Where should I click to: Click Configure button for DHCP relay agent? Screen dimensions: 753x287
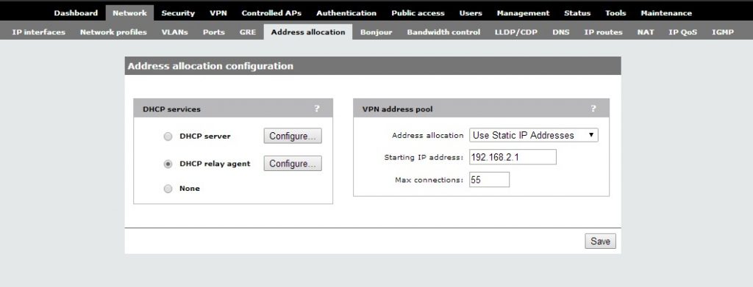[293, 164]
